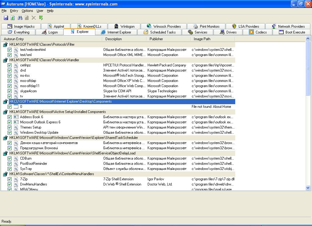312x226 pixels.
Task: Switch to the Logon tab
Action: click(x=50, y=32)
